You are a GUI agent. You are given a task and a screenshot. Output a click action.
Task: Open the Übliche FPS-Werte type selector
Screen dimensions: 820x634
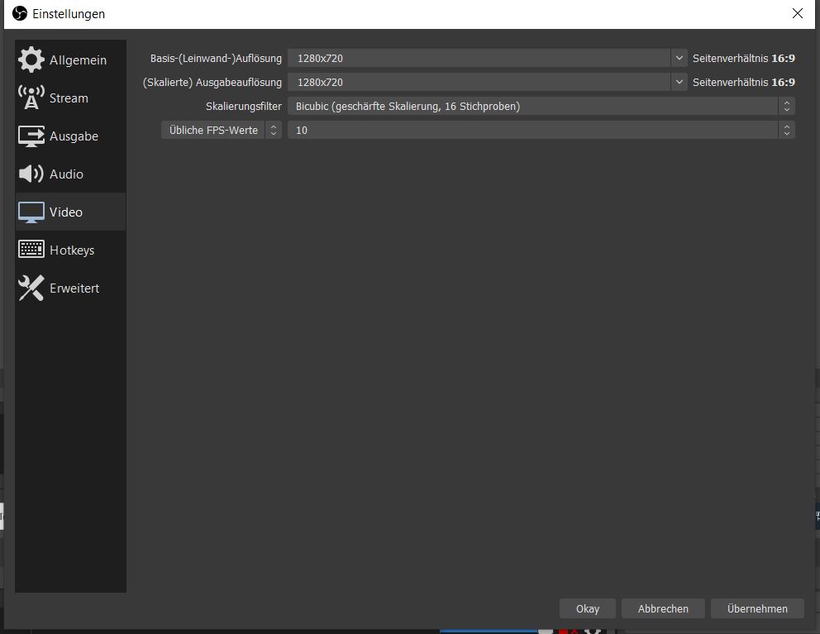pyautogui.click(x=221, y=130)
